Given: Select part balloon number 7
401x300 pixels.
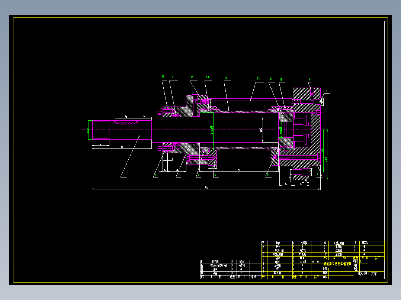Looking at the screenshot, I should (x=317, y=175).
